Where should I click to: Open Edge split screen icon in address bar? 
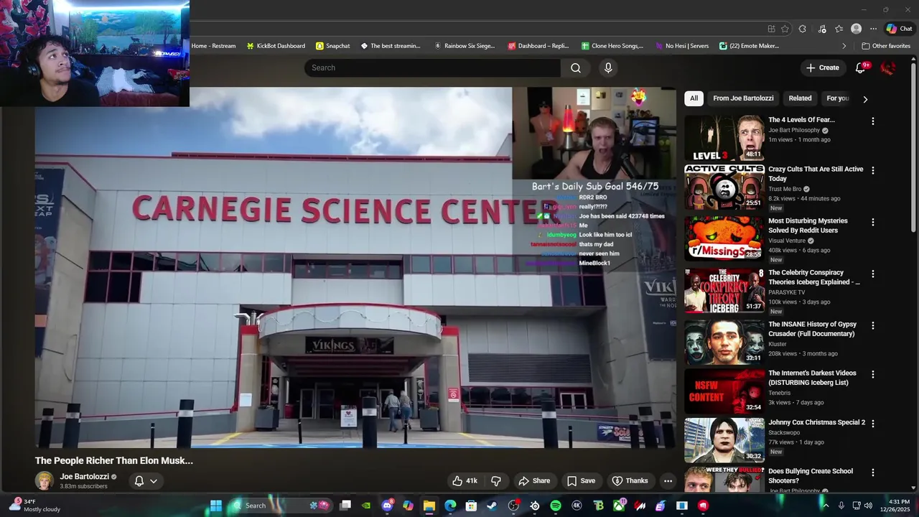[x=771, y=29]
